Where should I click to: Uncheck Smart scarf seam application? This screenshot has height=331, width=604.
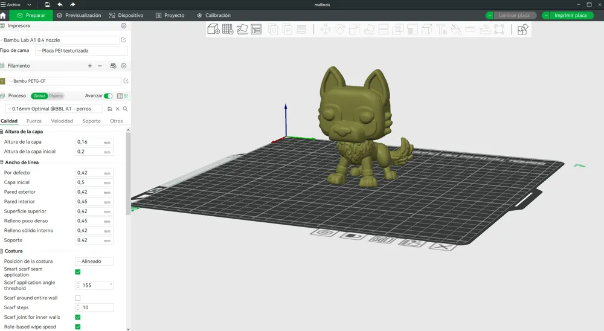[78, 272]
